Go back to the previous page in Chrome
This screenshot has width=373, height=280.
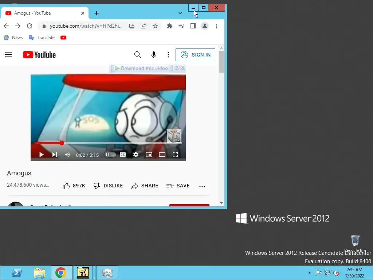tap(6, 26)
